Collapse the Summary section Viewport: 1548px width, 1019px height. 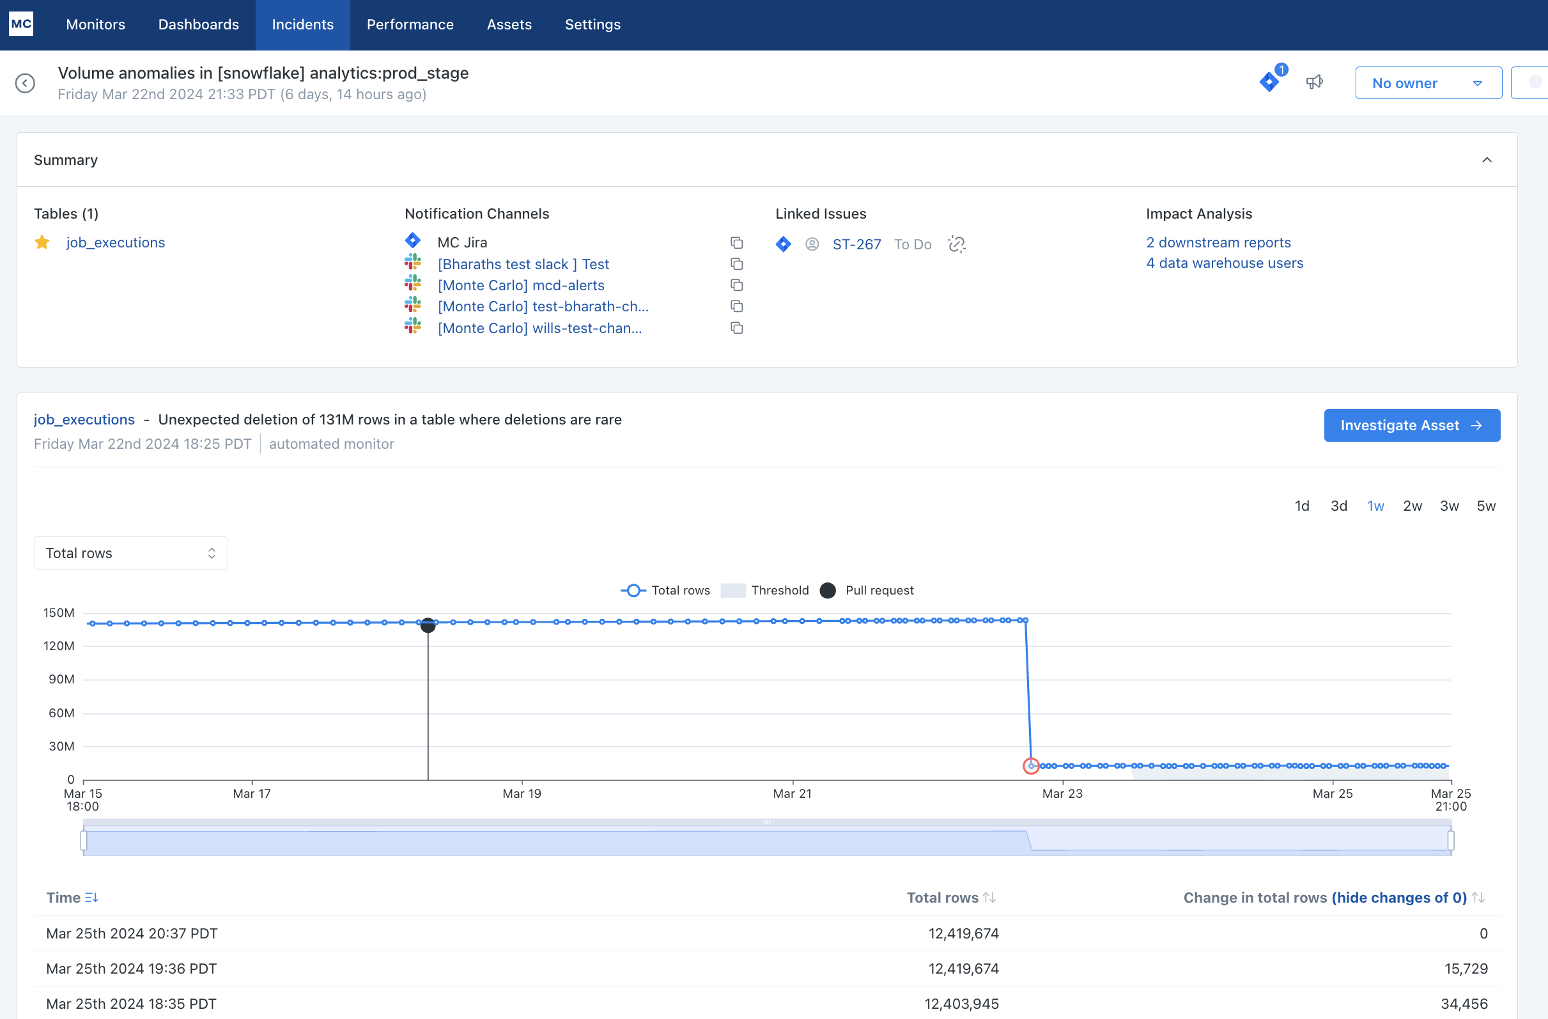[1486, 160]
